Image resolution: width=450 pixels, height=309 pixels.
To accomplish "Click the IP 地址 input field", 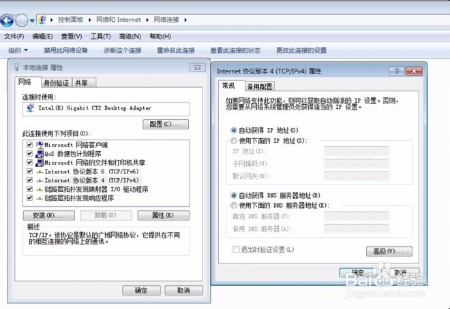I will pos(357,151).
